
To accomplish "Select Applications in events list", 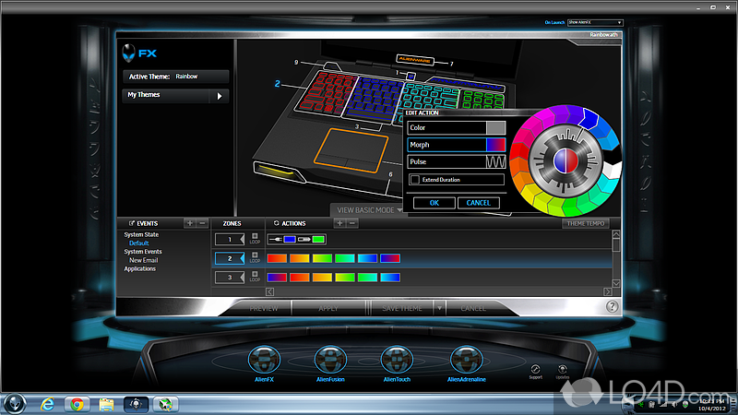I will click(x=140, y=268).
